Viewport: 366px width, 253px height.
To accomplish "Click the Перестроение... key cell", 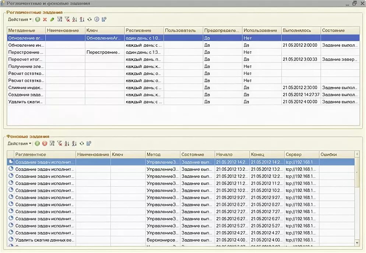I will point(105,52).
